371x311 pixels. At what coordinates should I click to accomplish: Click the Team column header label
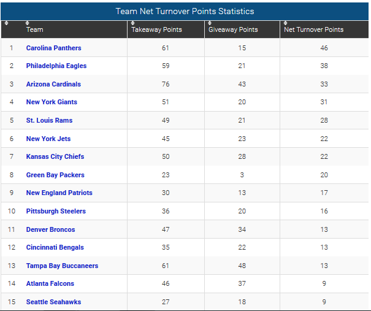click(35, 29)
